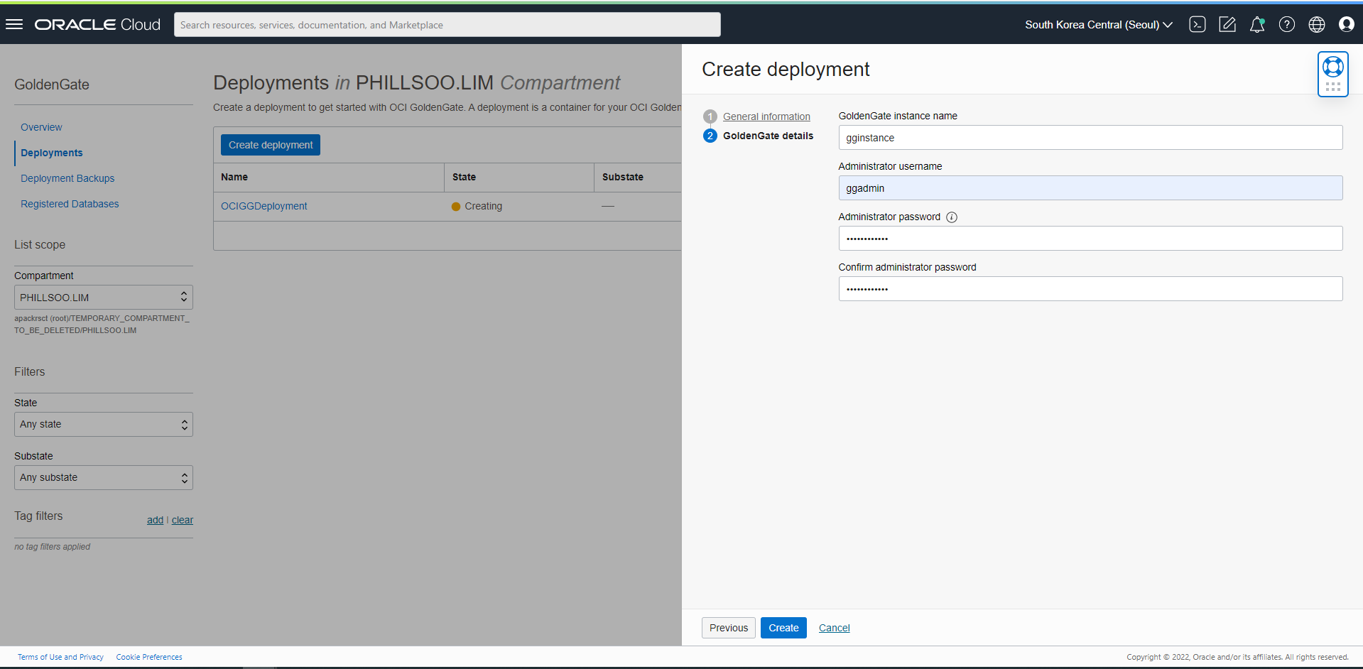Open notifications bell icon

pyautogui.click(x=1257, y=24)
